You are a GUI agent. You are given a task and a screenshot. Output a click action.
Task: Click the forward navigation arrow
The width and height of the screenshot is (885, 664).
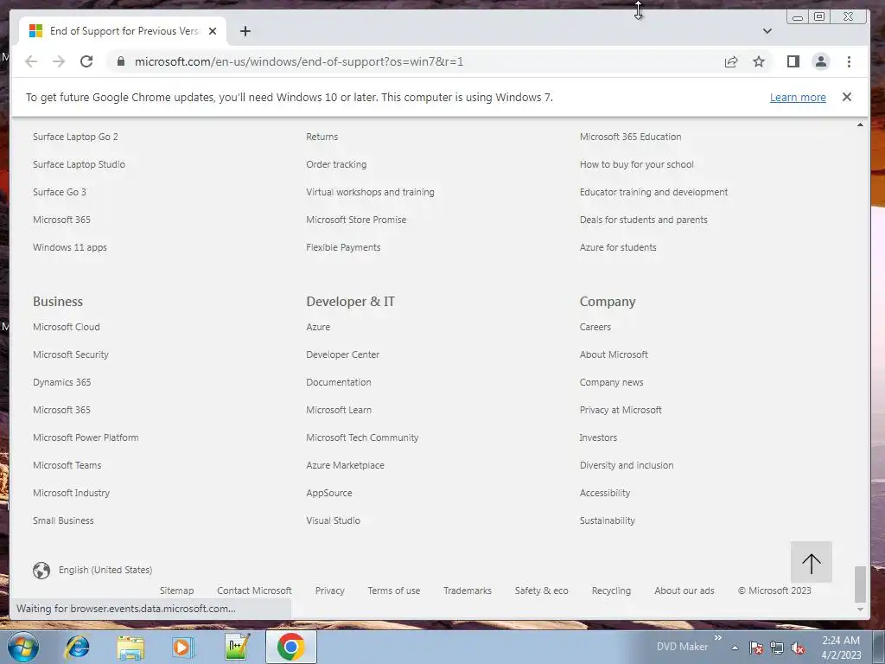(x=59, y=61)
